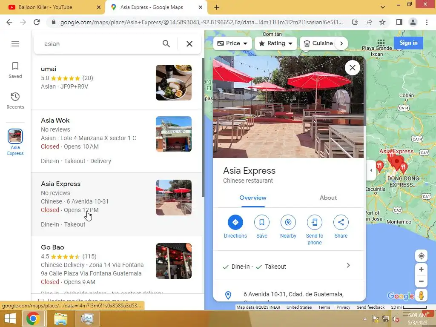The height and width of the screenshot is (327, 436).
Task: Toggle Update results when map moves checkbox
Action: point(41,301)
